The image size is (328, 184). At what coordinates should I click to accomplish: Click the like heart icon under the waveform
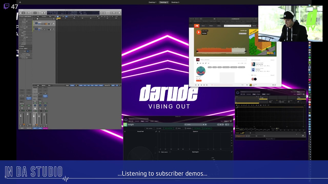[x=198, y=63]
